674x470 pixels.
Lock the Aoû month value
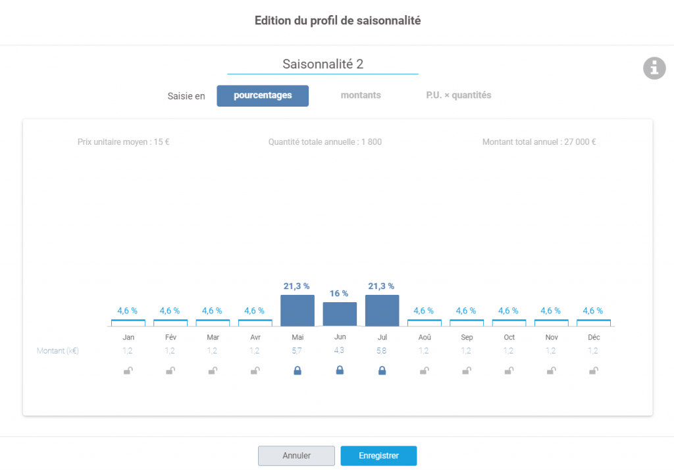coord(425,370)
